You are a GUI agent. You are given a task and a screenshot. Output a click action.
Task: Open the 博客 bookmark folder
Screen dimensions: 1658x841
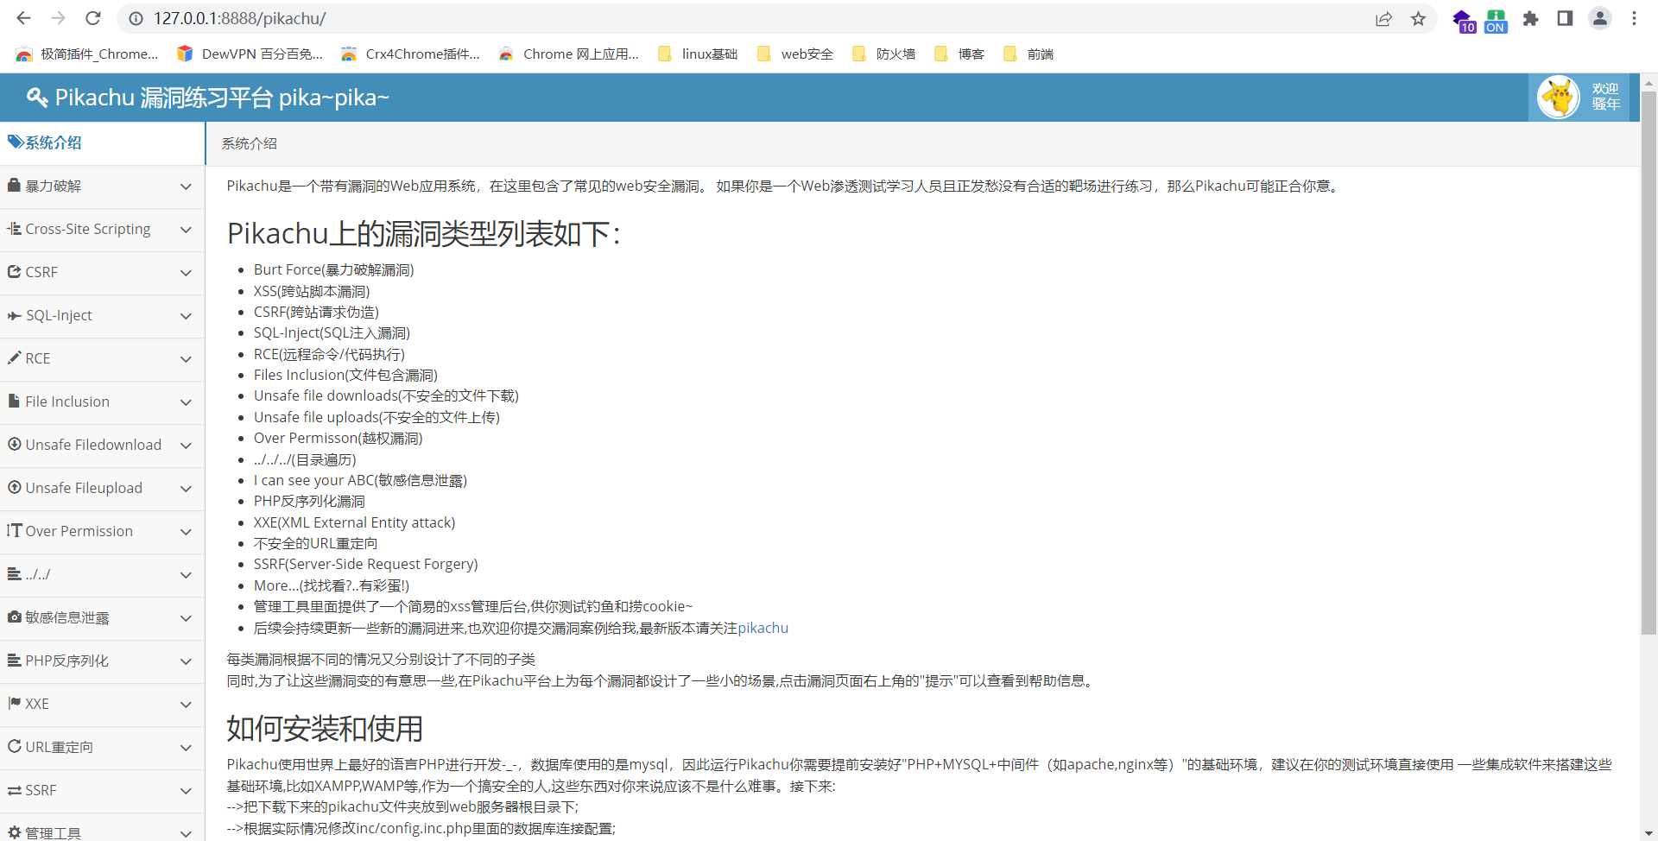(x=959, y=54)
